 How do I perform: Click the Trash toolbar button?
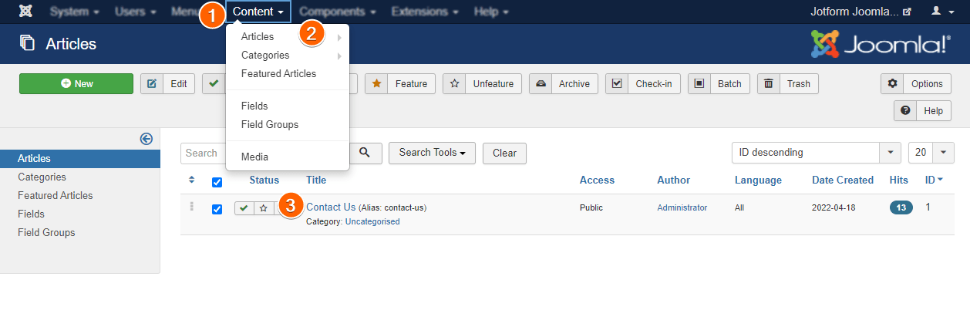[x=788, y=84]
